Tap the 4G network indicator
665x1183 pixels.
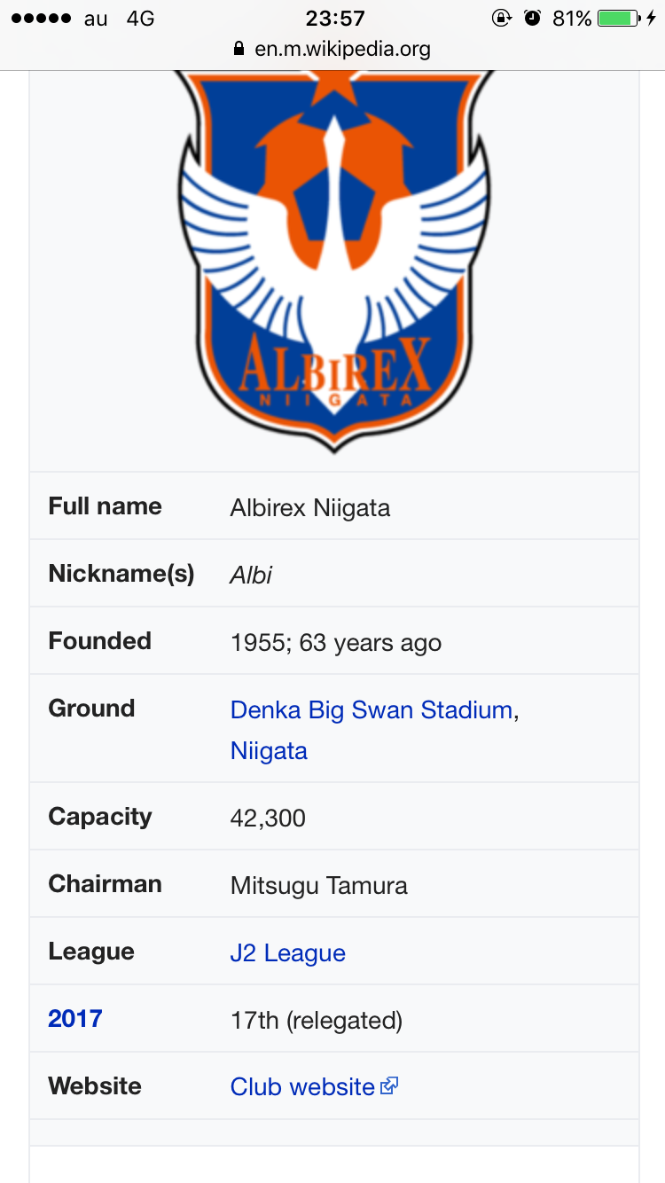(140, 18)
